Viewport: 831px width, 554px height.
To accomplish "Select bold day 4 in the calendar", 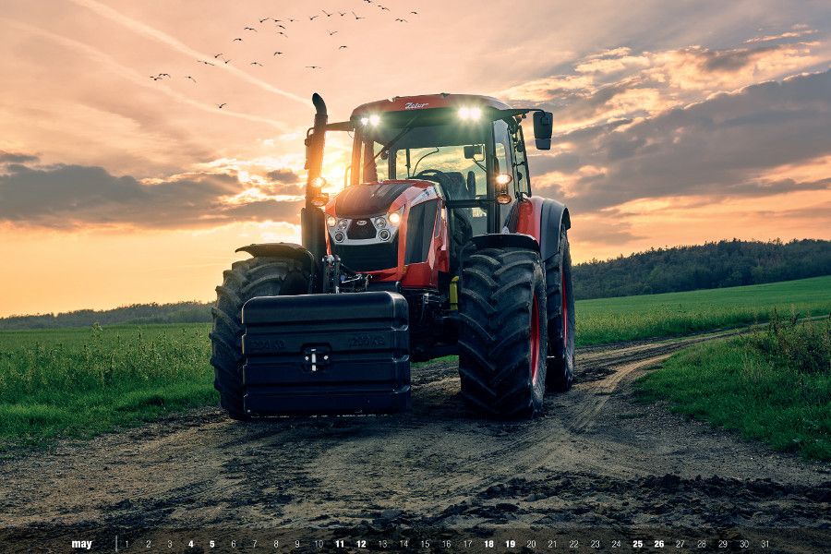I will (x=190, y=544).
